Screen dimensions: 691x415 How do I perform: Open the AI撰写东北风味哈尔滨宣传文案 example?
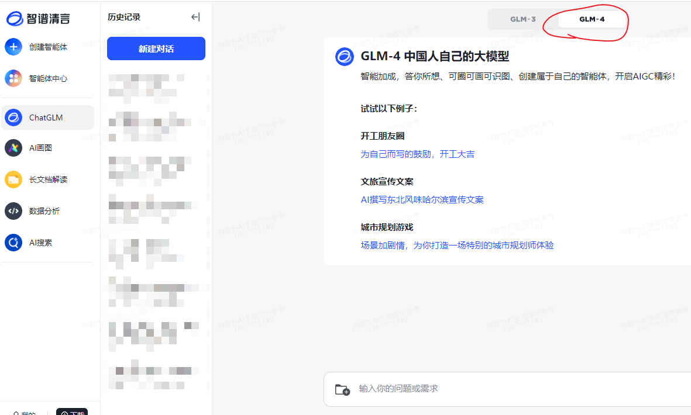coord(422,200)
